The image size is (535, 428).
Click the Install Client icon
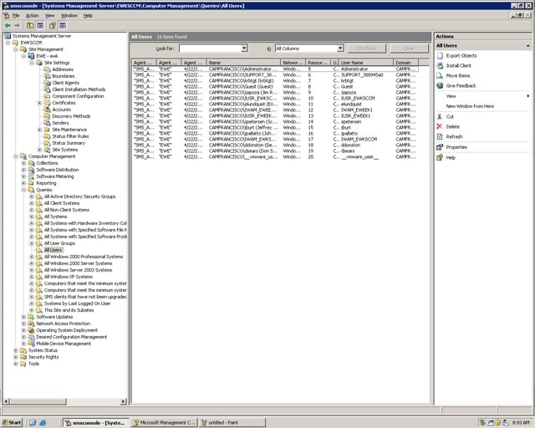[441, 65]
